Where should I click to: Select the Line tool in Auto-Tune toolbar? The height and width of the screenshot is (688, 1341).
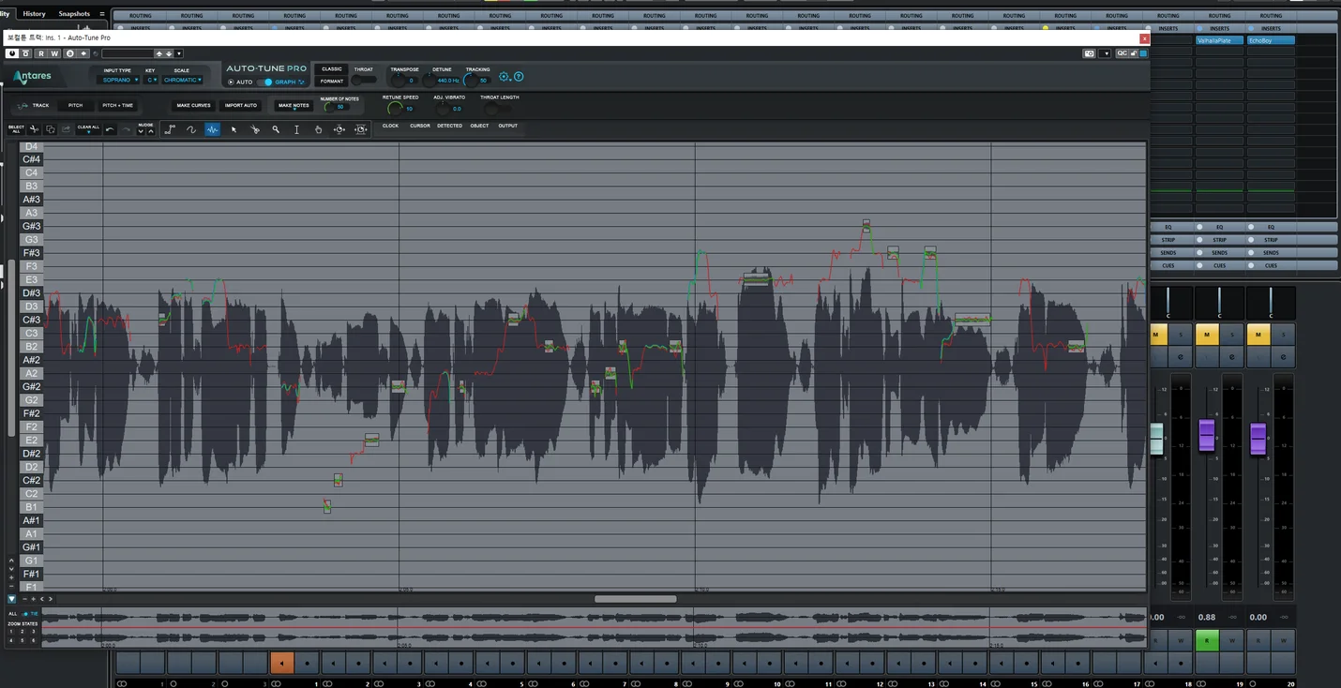coord(170,129)
